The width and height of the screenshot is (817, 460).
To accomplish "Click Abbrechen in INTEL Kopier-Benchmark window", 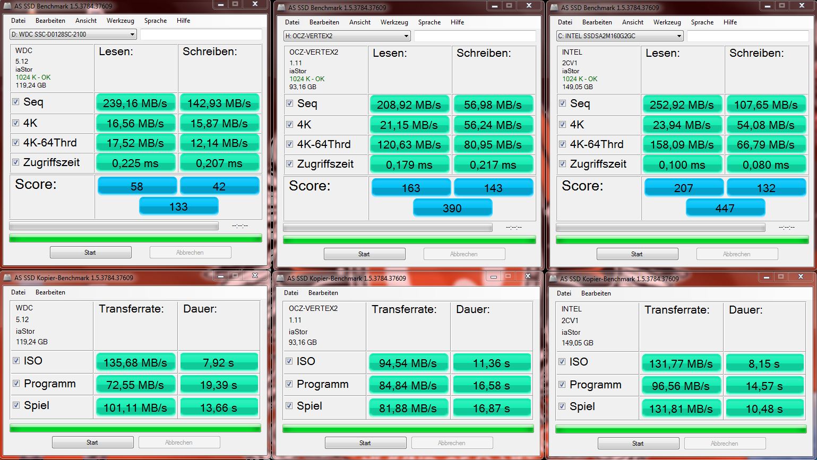I will coord(725,444).
